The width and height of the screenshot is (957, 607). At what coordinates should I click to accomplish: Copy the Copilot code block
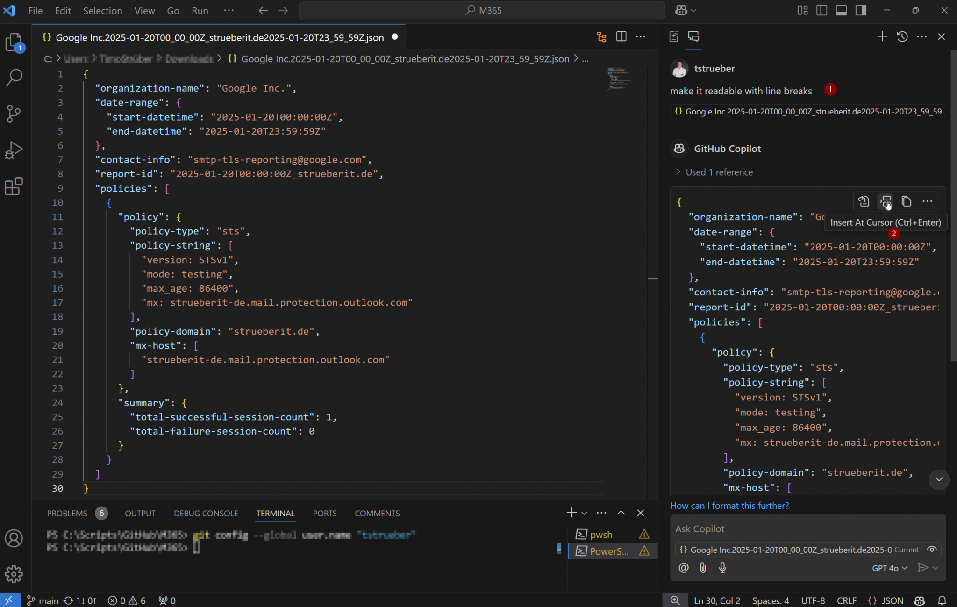[x=907, y=201]
